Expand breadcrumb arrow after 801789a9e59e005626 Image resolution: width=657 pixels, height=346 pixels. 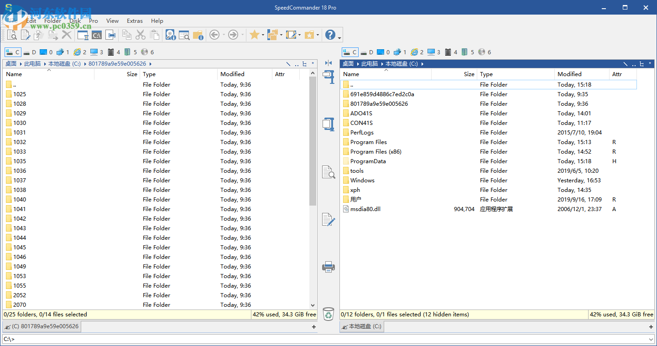tap(150, 64)
